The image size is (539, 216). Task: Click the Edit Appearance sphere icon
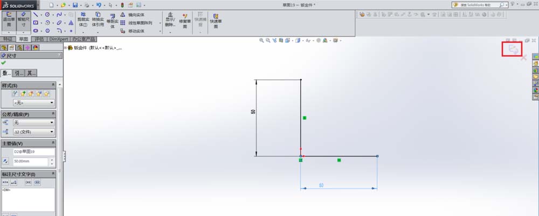[x=319, y=40]
